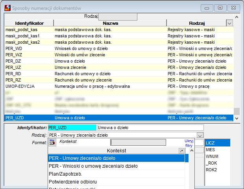Select row PER_WD
244x189 pixels.
(119, 48)
